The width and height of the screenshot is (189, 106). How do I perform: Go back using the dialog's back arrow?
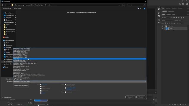pyautogui.click(x=3, y=5)
